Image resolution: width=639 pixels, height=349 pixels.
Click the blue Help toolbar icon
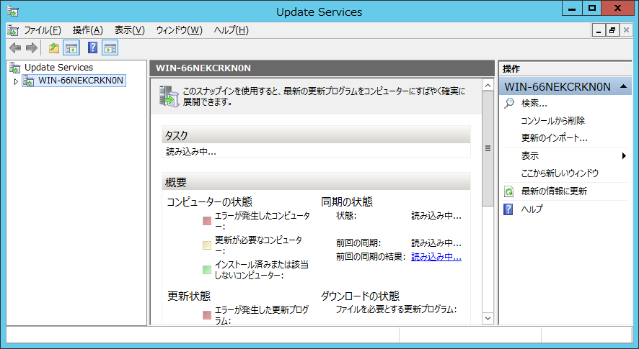tap(92, 48)
